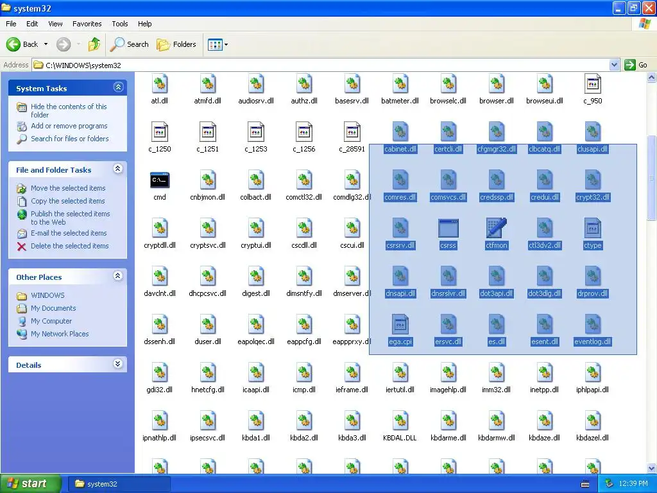Click Add or remove programs link

[x=69, y=126]
